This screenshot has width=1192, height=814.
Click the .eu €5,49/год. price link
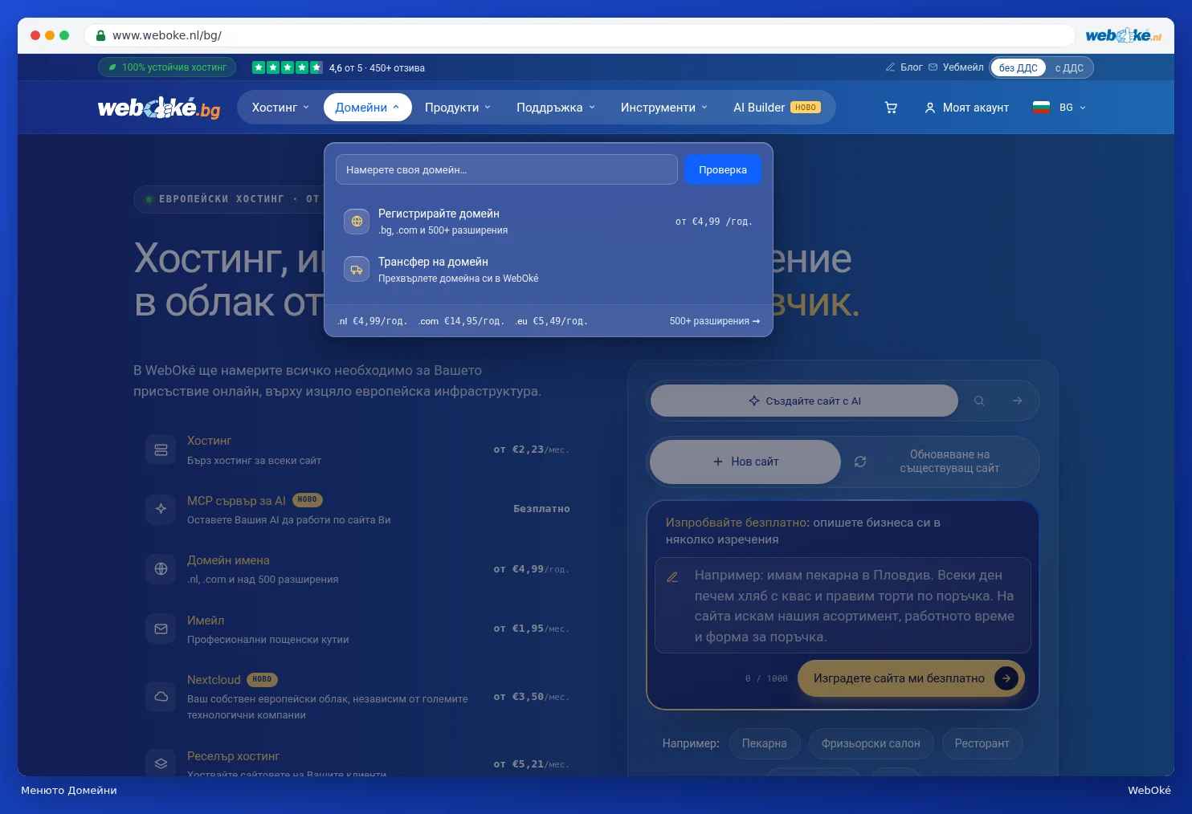tap(551, 321)
